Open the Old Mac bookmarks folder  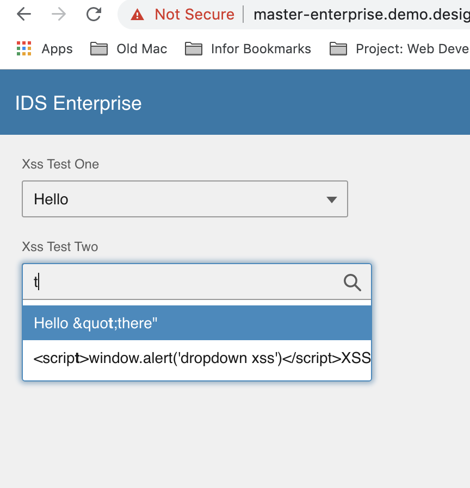[x=128, y=49]
